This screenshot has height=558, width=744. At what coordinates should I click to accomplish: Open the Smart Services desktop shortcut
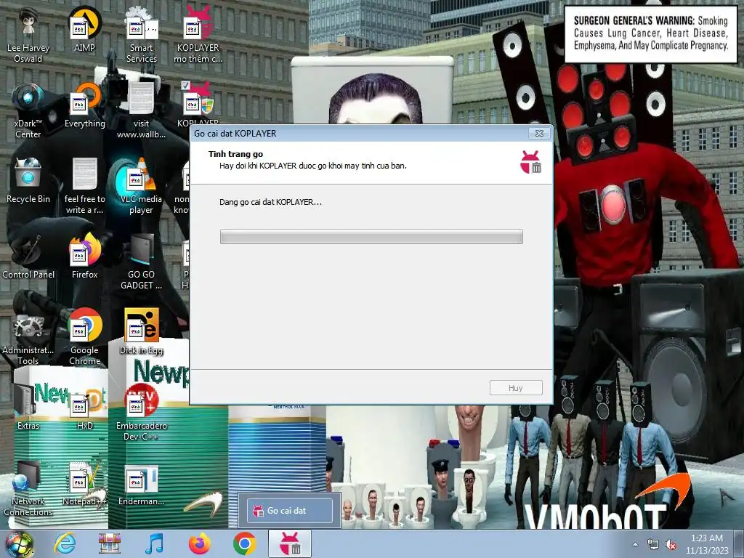point(141,36)
